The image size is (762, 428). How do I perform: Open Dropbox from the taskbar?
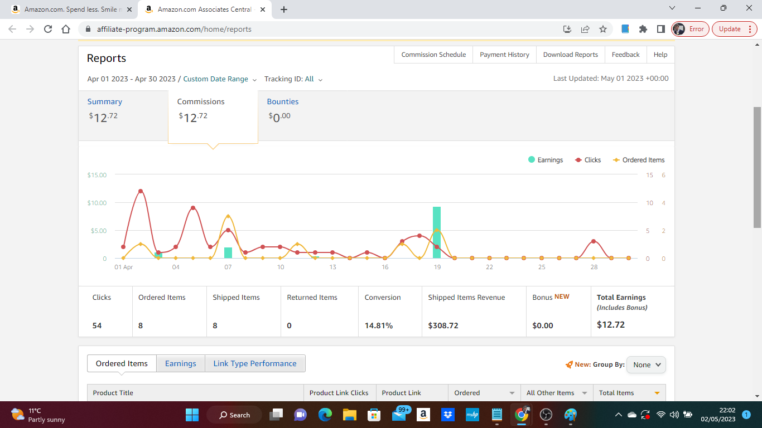pyautogui.click(x=448, y=415)
